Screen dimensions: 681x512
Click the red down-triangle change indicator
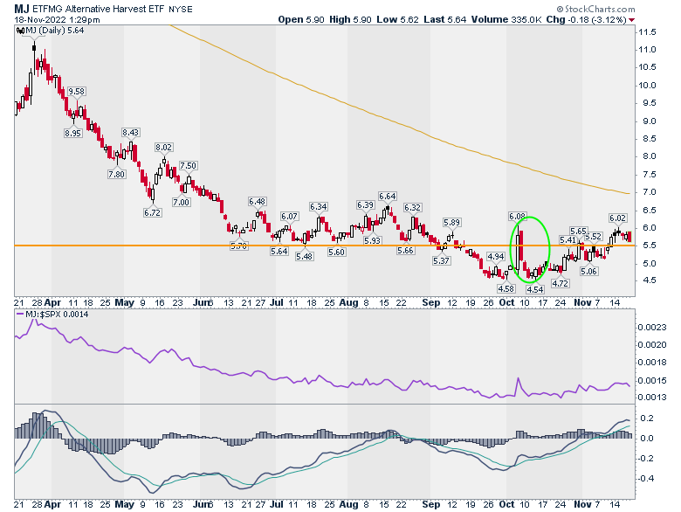click(x=631, y=20)
